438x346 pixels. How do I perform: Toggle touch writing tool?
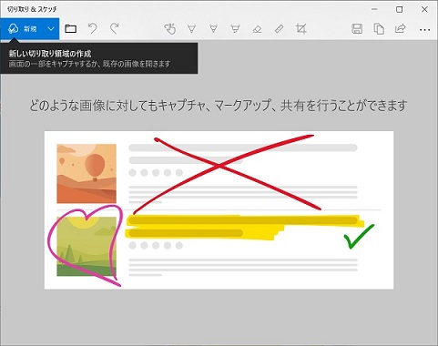point(170,29)
